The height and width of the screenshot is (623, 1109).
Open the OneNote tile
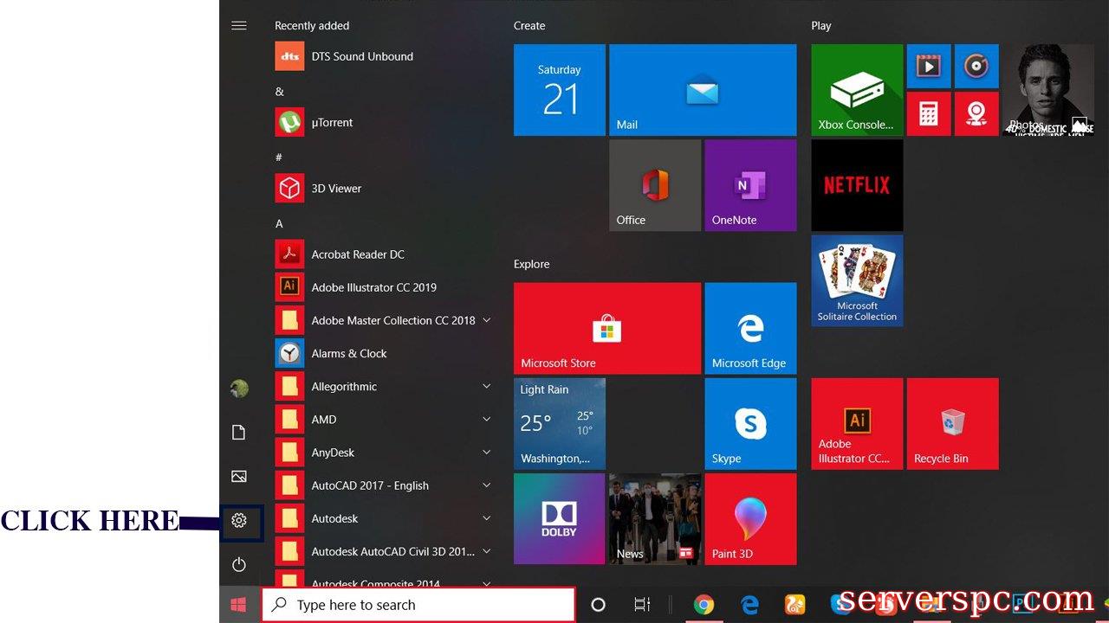750,185
